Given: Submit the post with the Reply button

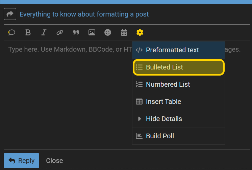Looking at the screenshot, I should coord(21,161).
